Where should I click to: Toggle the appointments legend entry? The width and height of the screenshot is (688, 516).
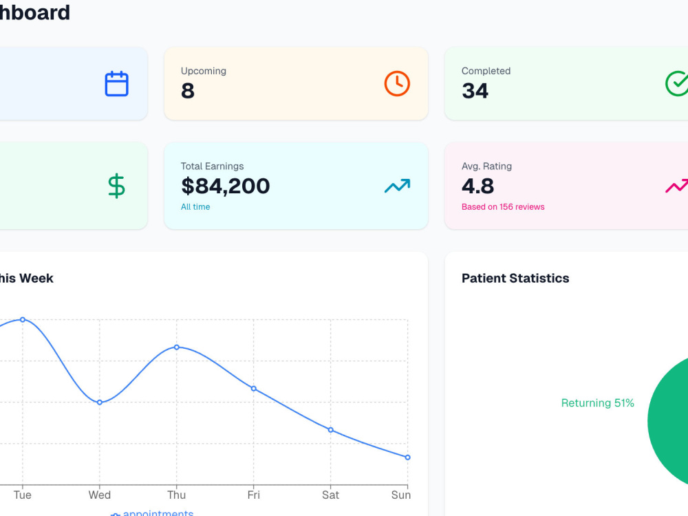(152, 513)
